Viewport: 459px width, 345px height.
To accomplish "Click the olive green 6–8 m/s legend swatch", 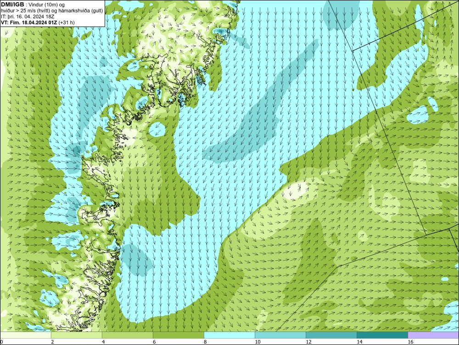I will [179, 335].
